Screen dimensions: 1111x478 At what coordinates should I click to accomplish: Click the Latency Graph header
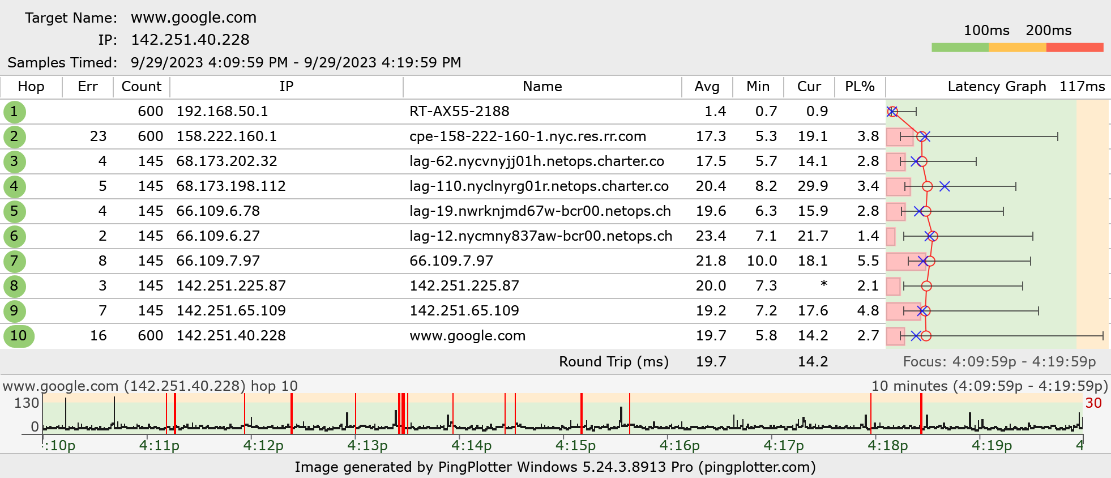tap(997, 87)
